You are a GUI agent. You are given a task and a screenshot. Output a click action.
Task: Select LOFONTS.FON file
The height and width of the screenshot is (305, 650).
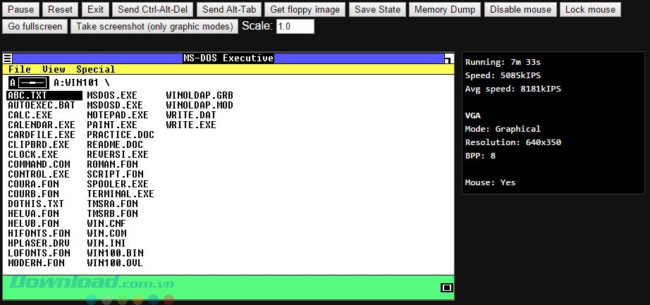[x=39, y=253]
